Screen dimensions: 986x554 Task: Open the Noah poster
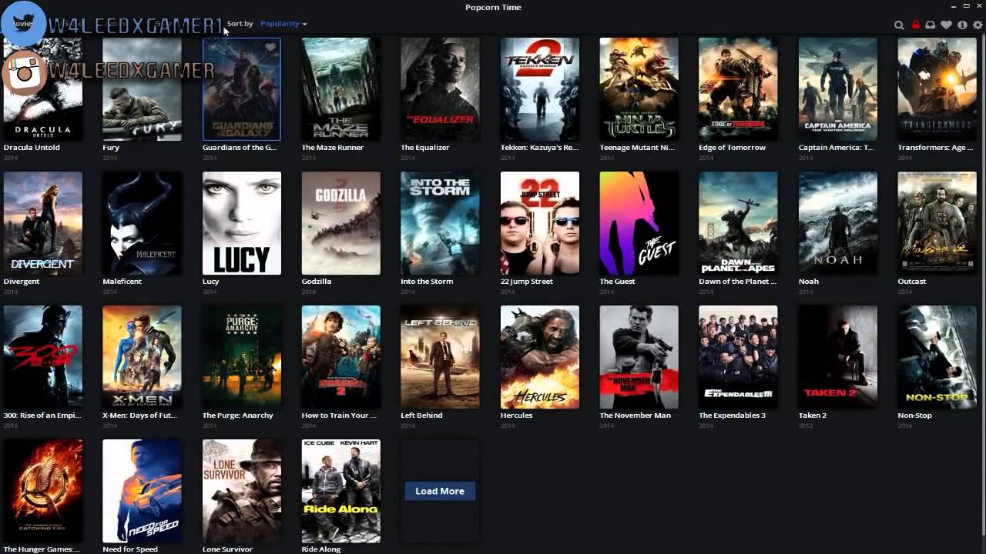pos(838,223)
